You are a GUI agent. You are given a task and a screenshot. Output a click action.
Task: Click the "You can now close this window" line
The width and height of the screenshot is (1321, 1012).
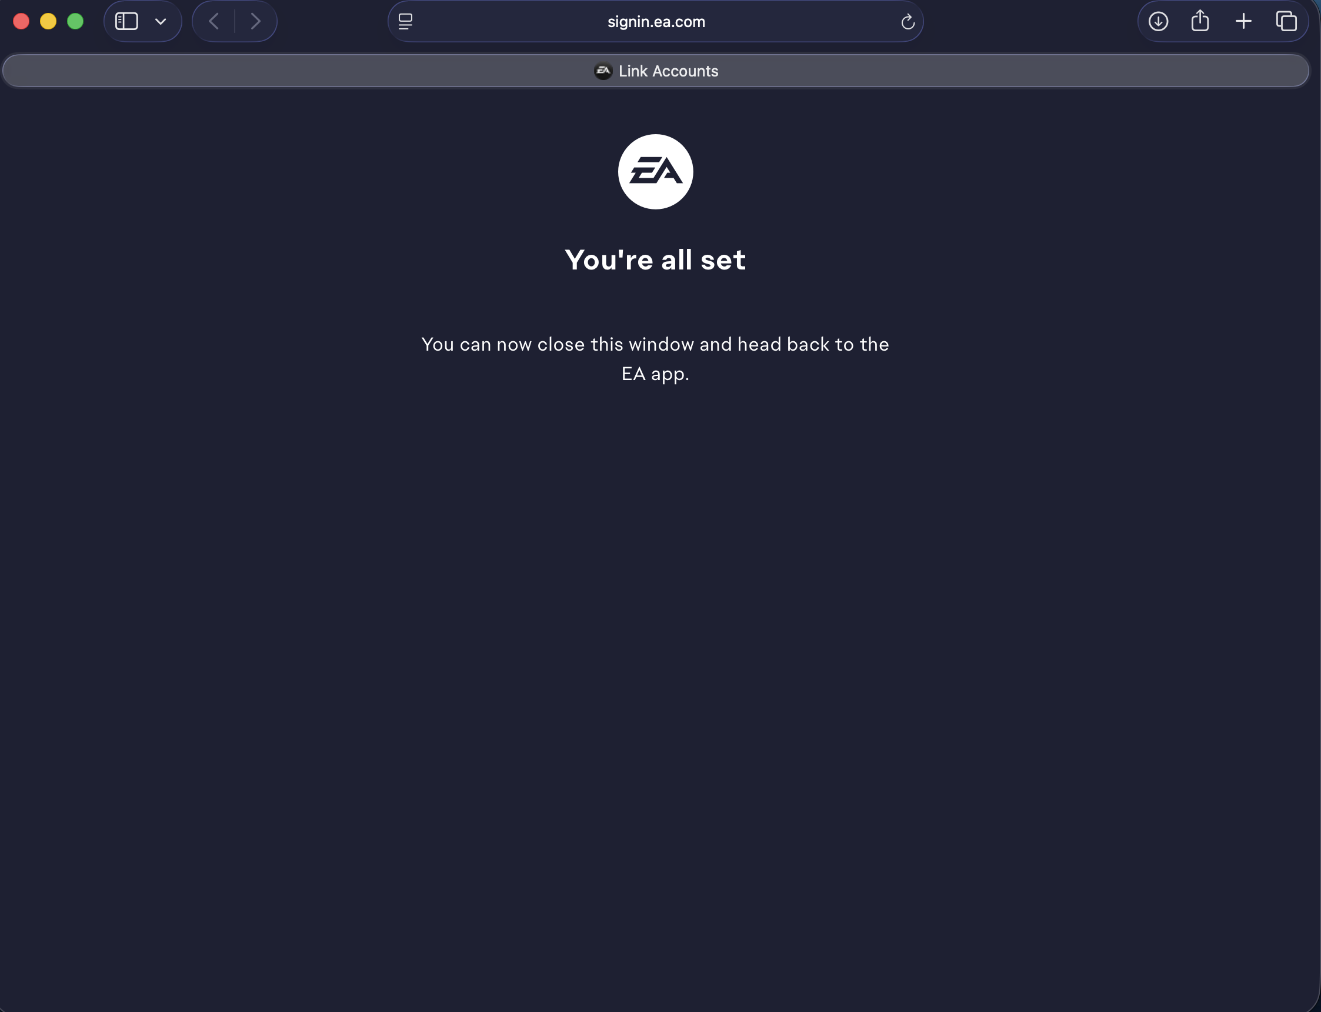pos(655,345)
